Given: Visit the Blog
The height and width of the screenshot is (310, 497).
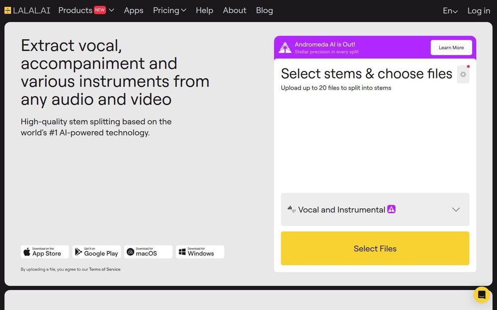Looking at the screenshot, I should (x=264, y=10).
